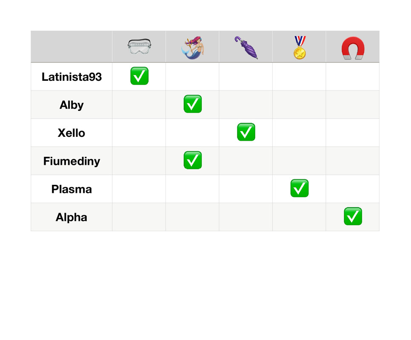Toggle Alpha's magnet checkmark
The height and width of the screenshot is (340, 411).
pos(353,216)
